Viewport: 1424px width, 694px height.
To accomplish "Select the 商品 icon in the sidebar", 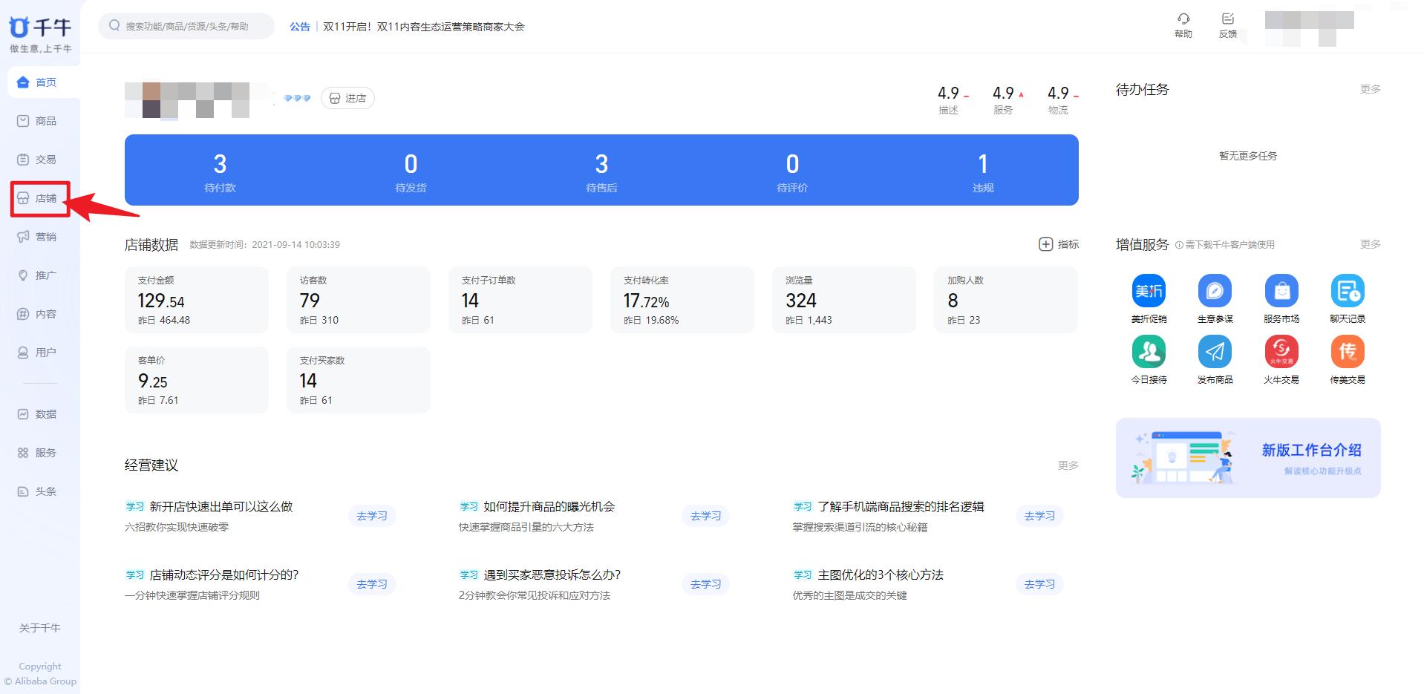I will pyautogui.click(x=39, y=120).
